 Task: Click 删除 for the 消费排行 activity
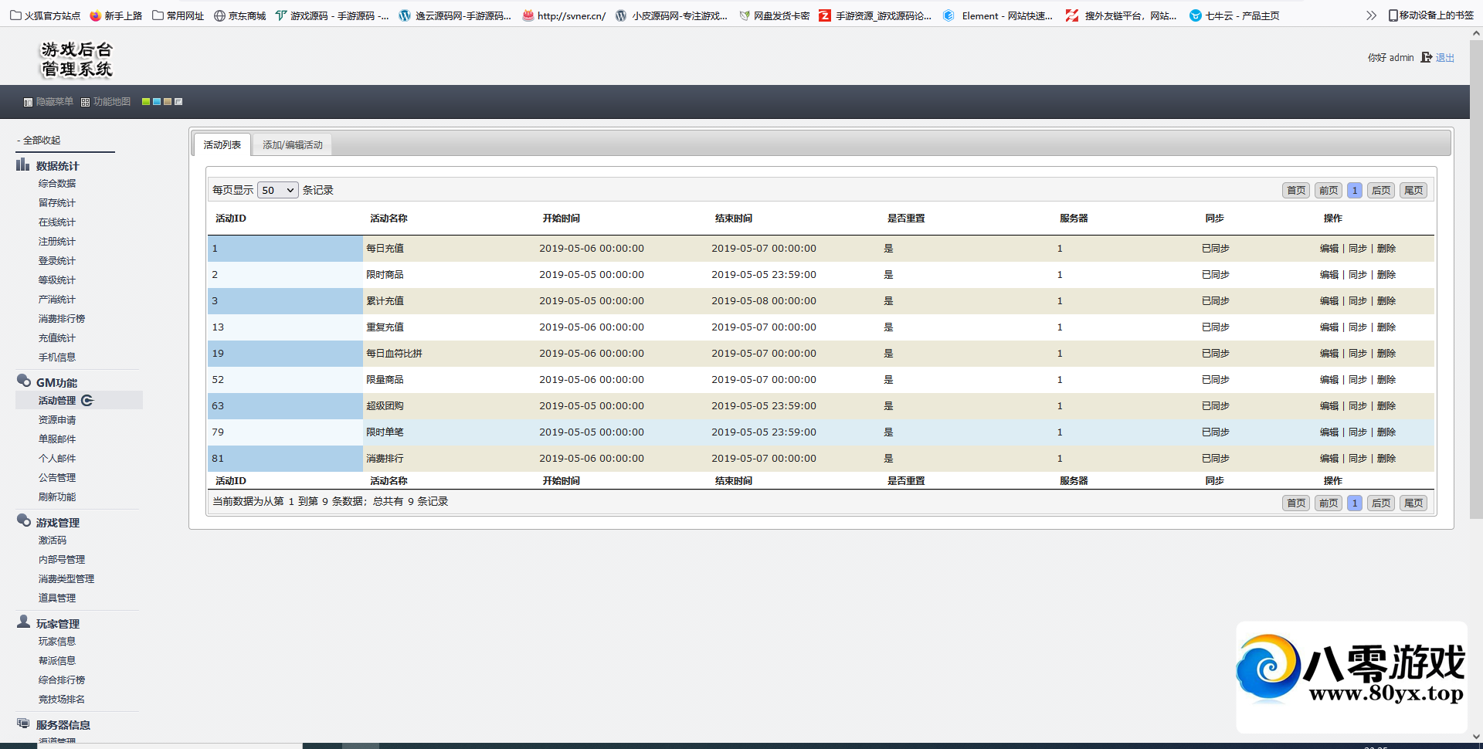1386,459
